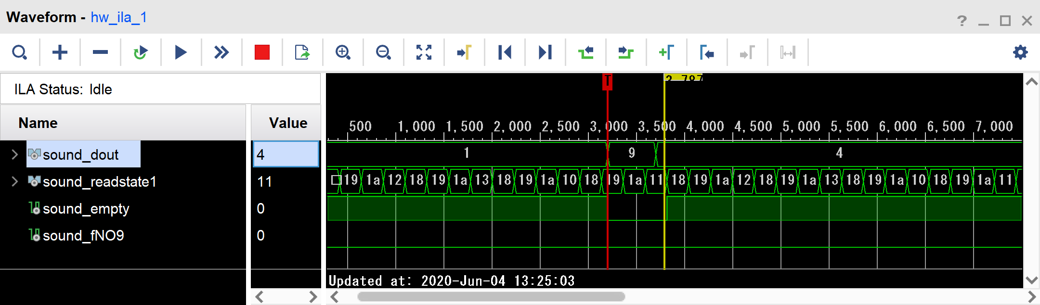Click the Add Marker icon

click(666, 52)
